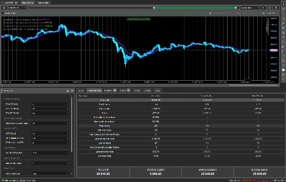286x182 pixels.
Task: Adjust HMA Period stepper arrows
Action: point(68,123)
